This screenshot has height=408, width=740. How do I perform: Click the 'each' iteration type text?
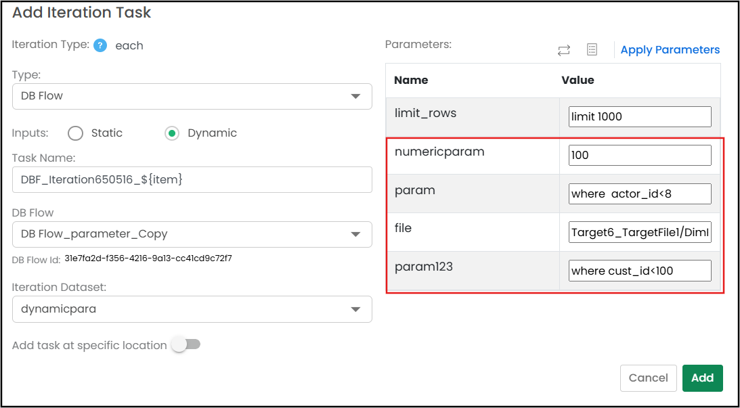pyautogui.click(x=129, y=46)
